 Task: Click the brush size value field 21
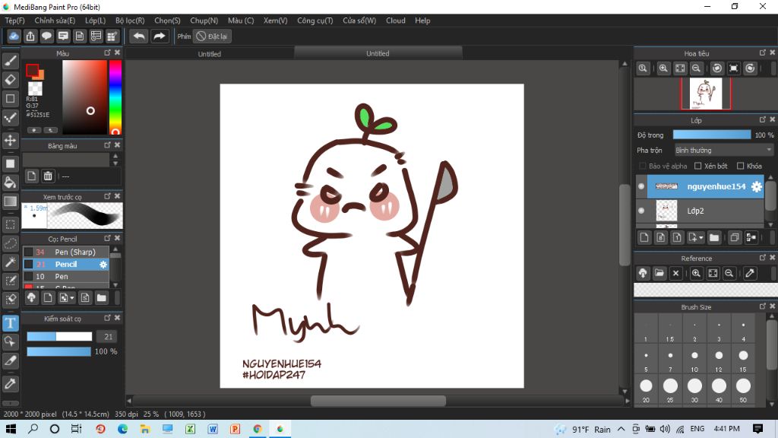pyautogui.click(x=108, y=337)
